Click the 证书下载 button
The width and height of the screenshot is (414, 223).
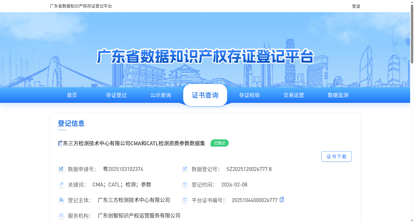click(336, 156)
